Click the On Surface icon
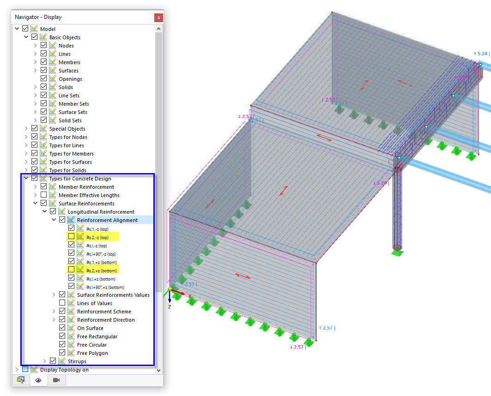Image resolution: width=491 pixels, height=396 pixels. point(71,328)
